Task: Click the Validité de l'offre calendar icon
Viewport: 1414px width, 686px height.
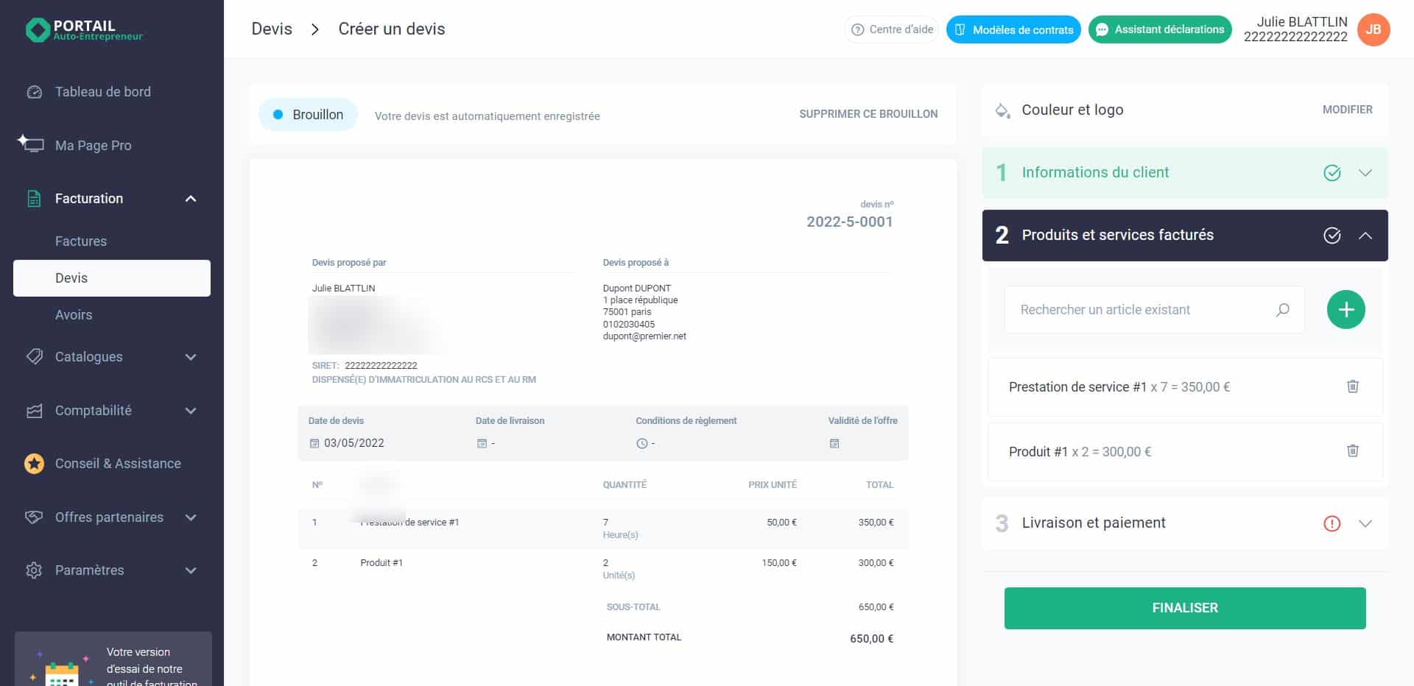Action: (834, 444)
